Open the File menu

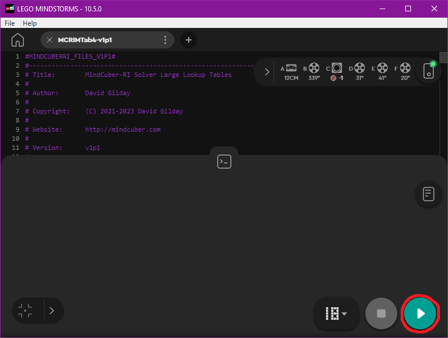pos(10,23)
